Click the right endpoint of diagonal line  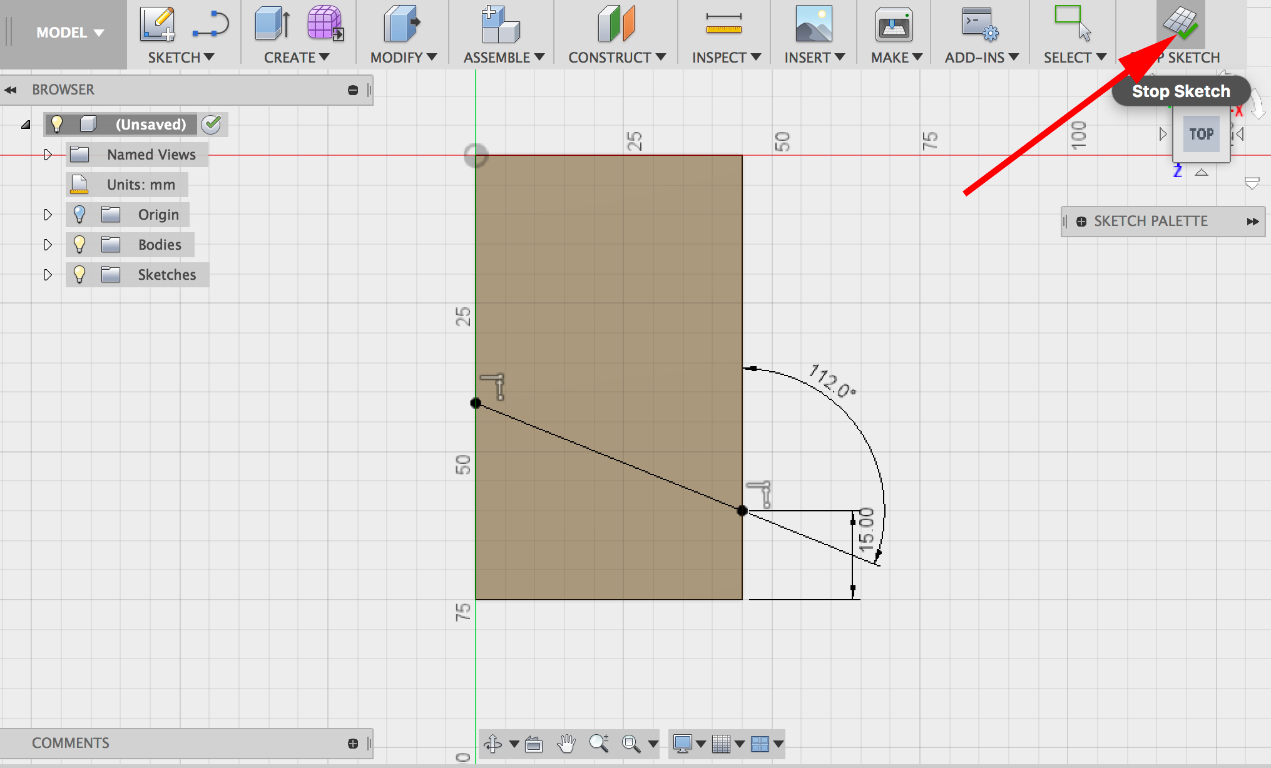742,511
